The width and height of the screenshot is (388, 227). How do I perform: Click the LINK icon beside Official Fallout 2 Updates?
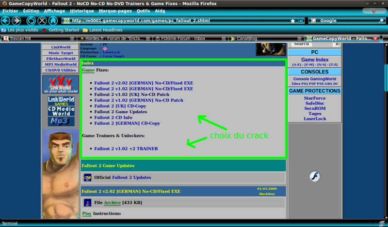pos(87,177)
